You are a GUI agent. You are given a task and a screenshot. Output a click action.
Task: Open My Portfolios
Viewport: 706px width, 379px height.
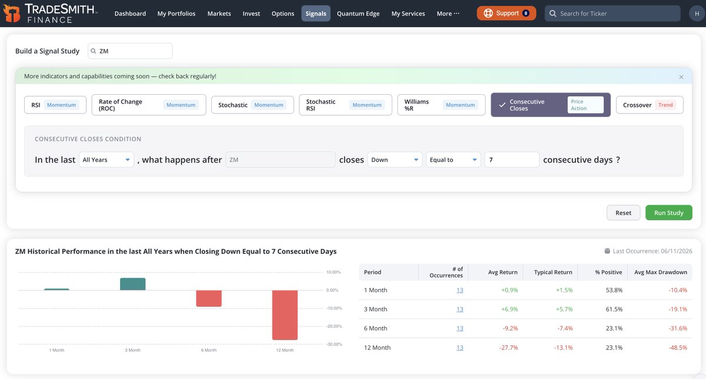point(176,14)
